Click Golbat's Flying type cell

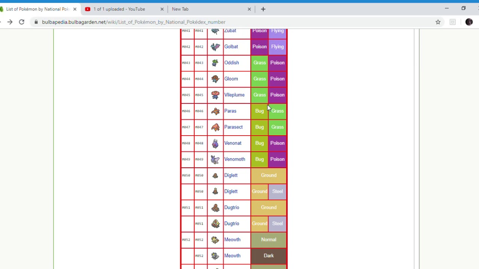[277, 47]
